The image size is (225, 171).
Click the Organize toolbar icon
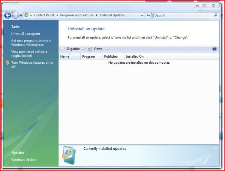tap(63, 49)
